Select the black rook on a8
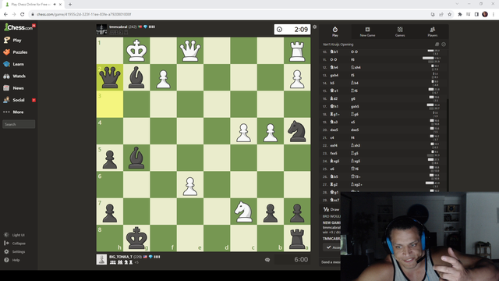The width and height of the screenshot is (499, 281). (297, 238)
